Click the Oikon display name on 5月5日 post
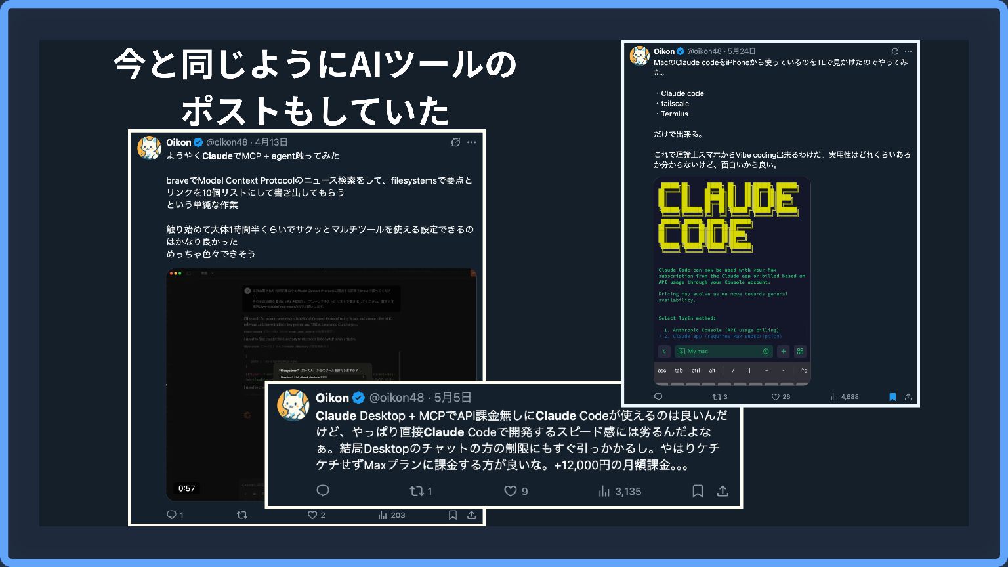Viewport: 1008px width, 567px height. point(332,398)
